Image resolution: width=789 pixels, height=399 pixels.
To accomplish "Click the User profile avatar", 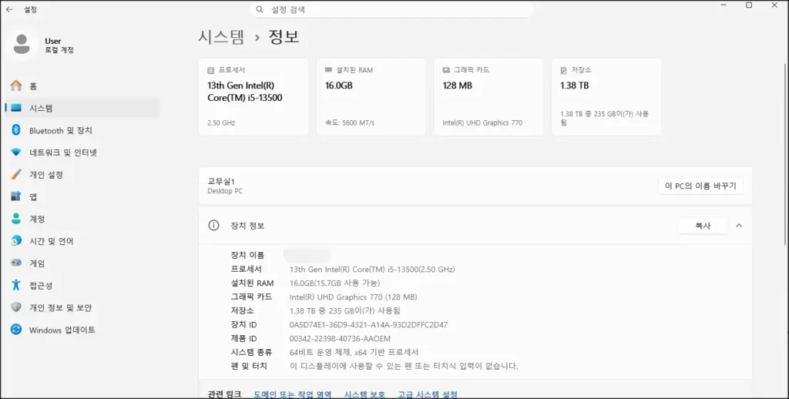I will 22,44.
